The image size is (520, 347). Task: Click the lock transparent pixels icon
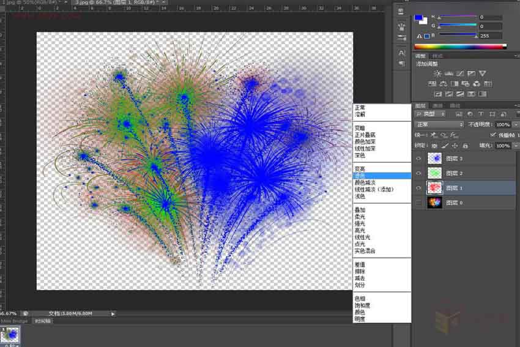(x=434, y=146)
